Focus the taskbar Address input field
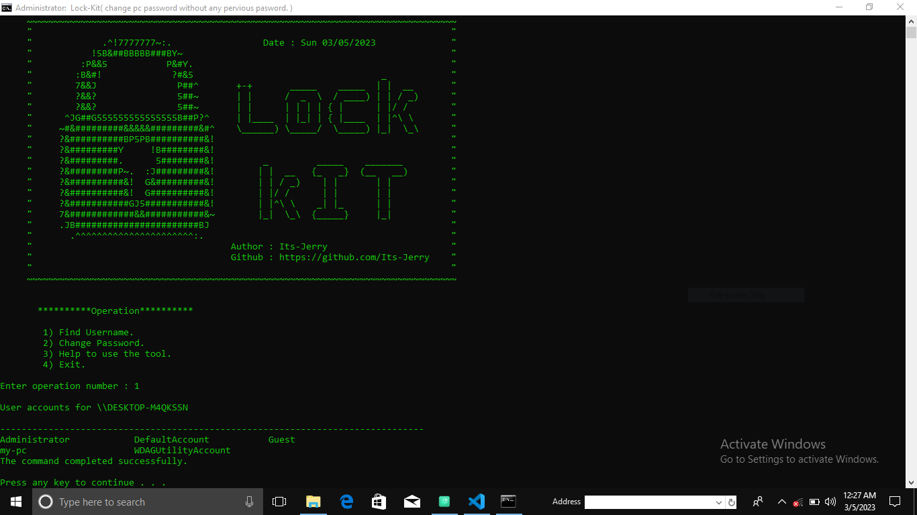The height and width of the screenshot is (515, 917). [x=649, y=502]
